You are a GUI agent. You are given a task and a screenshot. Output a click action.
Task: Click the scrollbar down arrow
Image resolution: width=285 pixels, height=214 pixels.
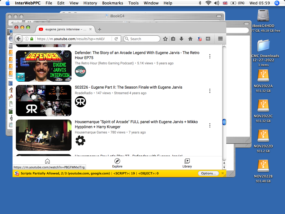[x=224, y=167]
